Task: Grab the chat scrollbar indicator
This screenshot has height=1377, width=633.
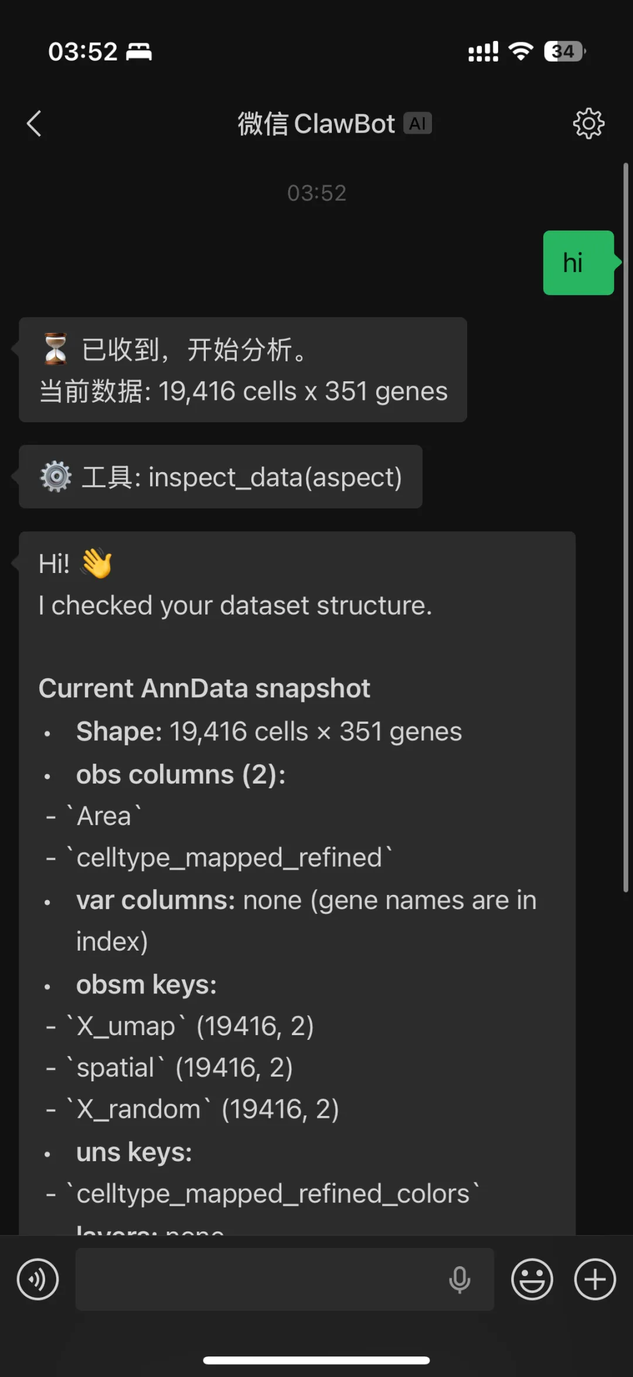Action: 625,528
